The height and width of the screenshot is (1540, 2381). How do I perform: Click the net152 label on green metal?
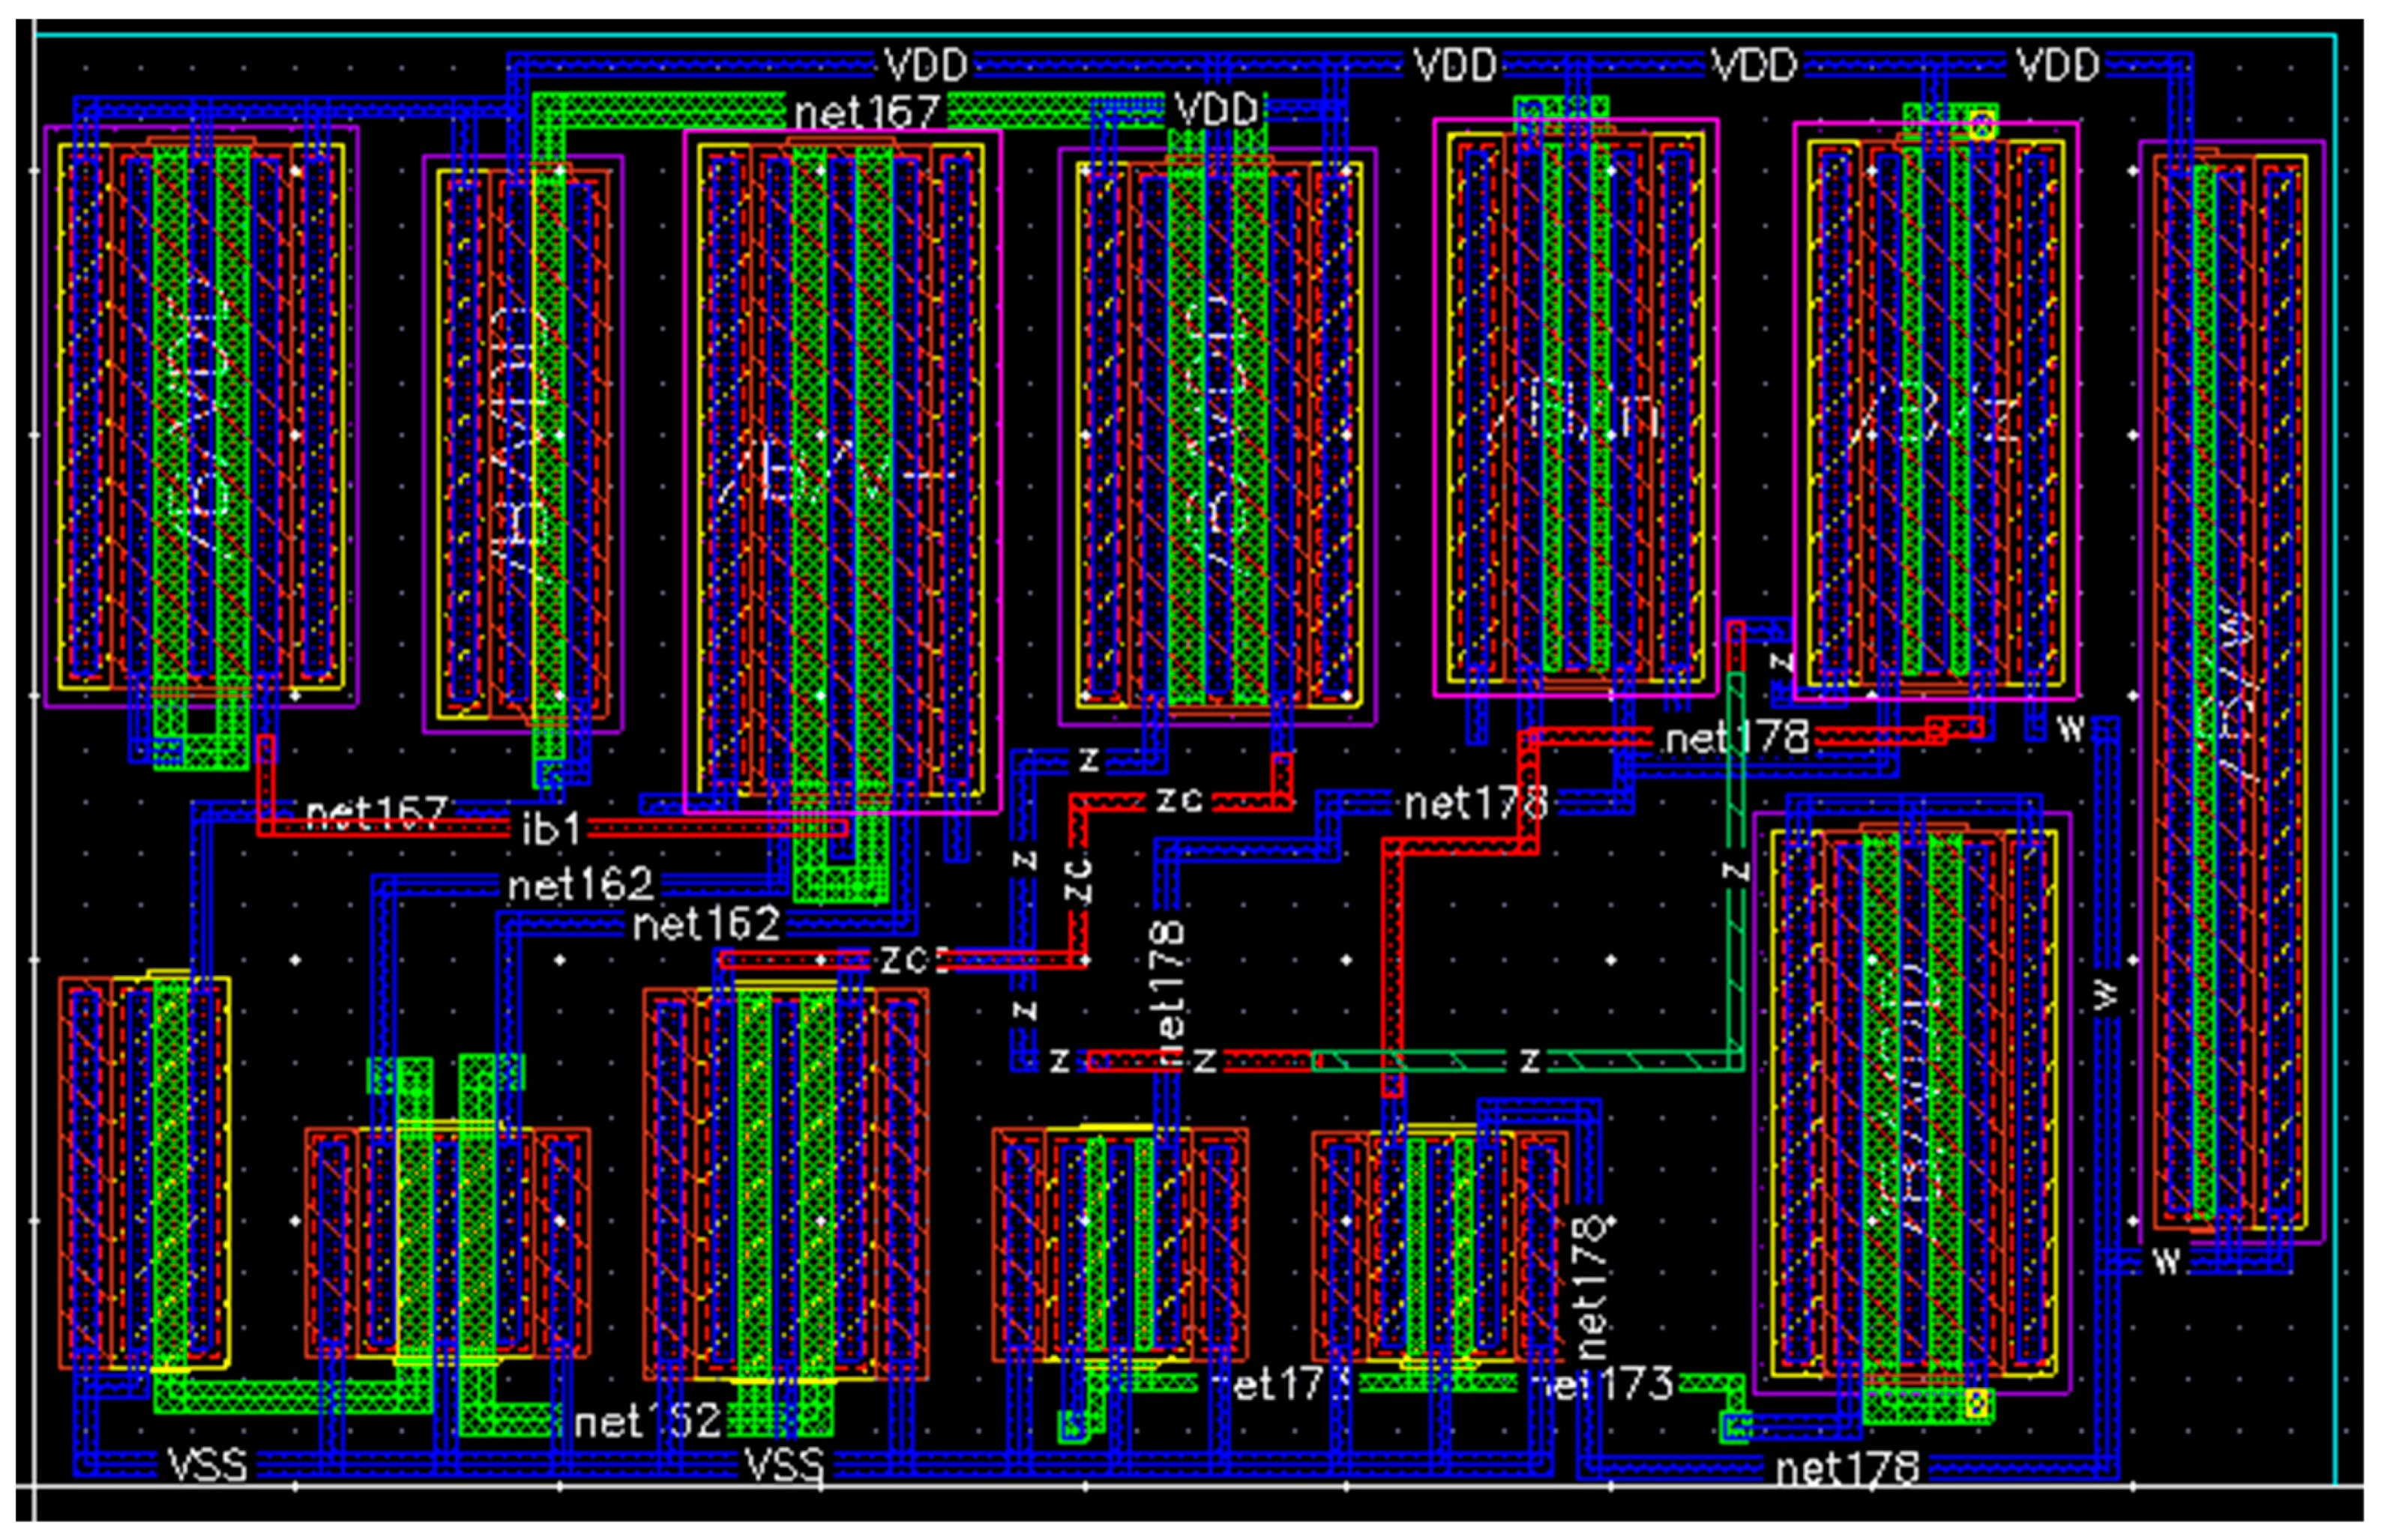(x=648, y=1421)
